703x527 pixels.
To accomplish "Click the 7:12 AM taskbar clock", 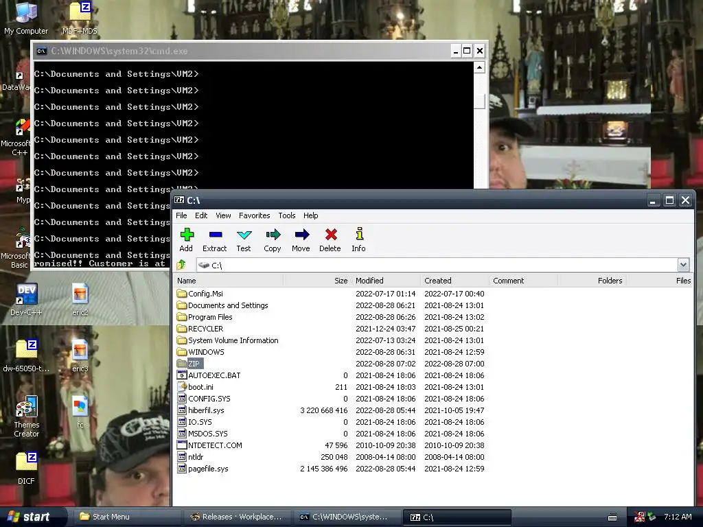I will [678, 517].
